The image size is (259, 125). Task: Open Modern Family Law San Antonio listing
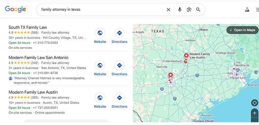38,57
